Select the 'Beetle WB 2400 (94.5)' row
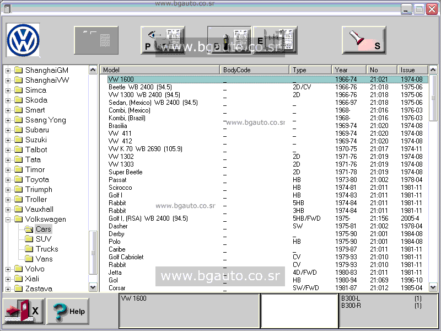Screen dimensions: 441x331 [x=268, y=87]
